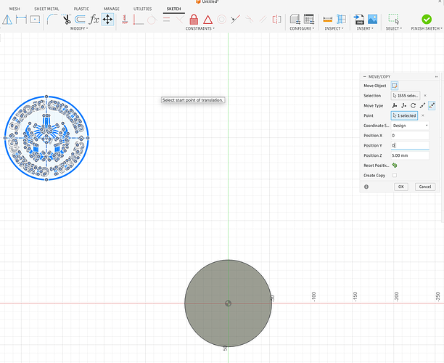Choose Rotate move type

tap(413, 106)
